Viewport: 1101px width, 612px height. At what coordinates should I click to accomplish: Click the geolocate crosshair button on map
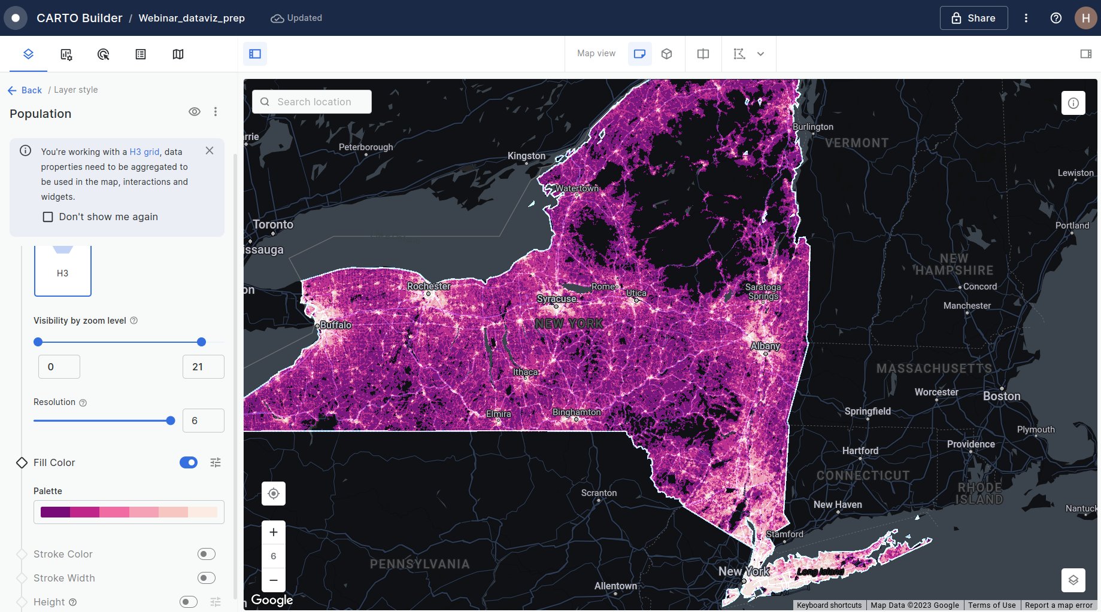[273, 493]
